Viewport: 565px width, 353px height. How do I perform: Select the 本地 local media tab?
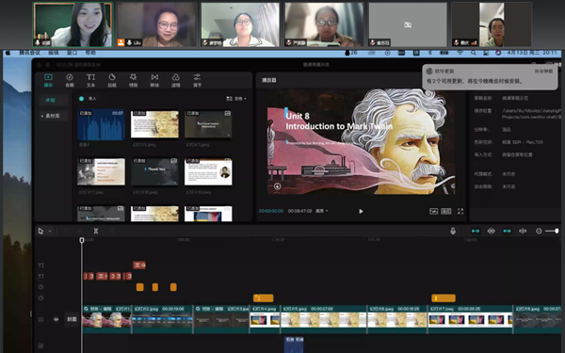pos(51,100)
